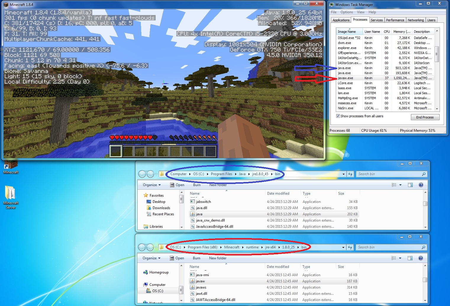Open Task Manager File menu
The width and height of the screenshot is (450, 306).
(334, 12)
